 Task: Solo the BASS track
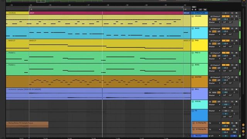[x=232, y=28]
